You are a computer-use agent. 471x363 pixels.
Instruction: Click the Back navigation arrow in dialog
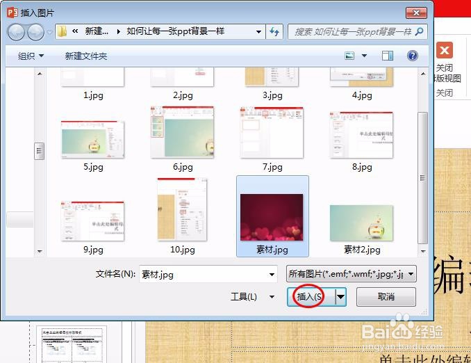point(16,32)
